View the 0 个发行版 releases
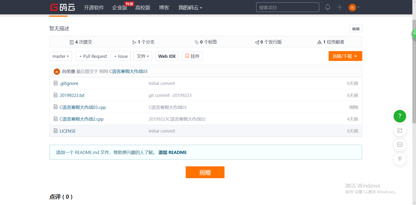Screen dimensions: 416x205 268,42
